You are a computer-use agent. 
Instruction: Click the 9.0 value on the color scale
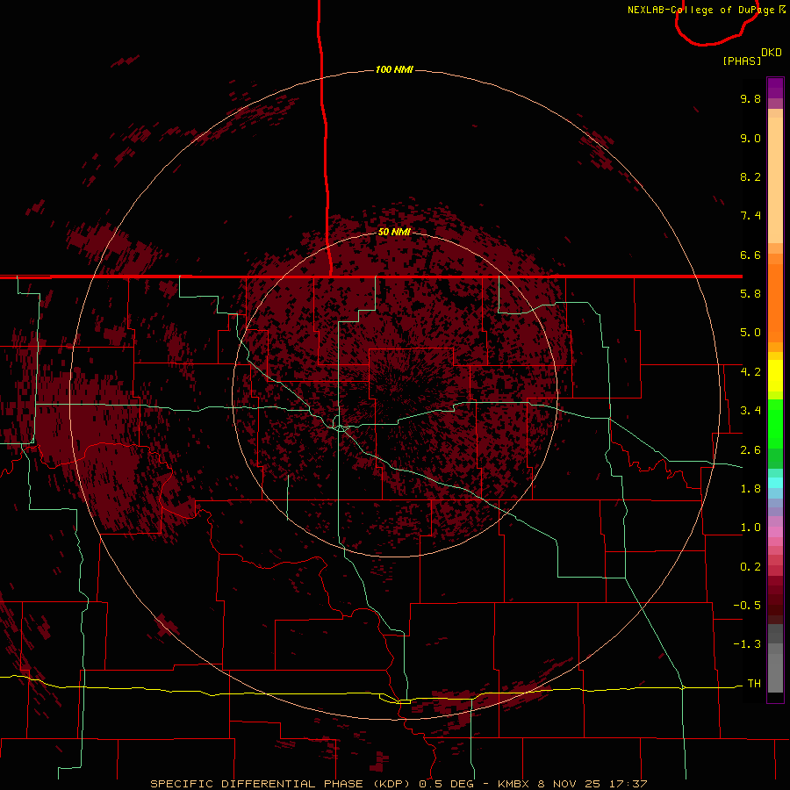pyautogui.click(x=750, y=138)
